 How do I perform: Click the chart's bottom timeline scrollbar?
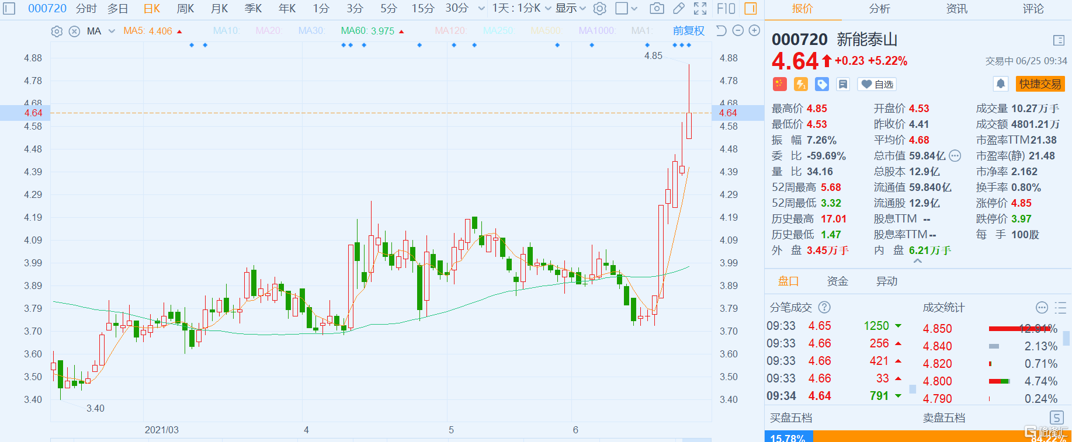pos(381,440)
